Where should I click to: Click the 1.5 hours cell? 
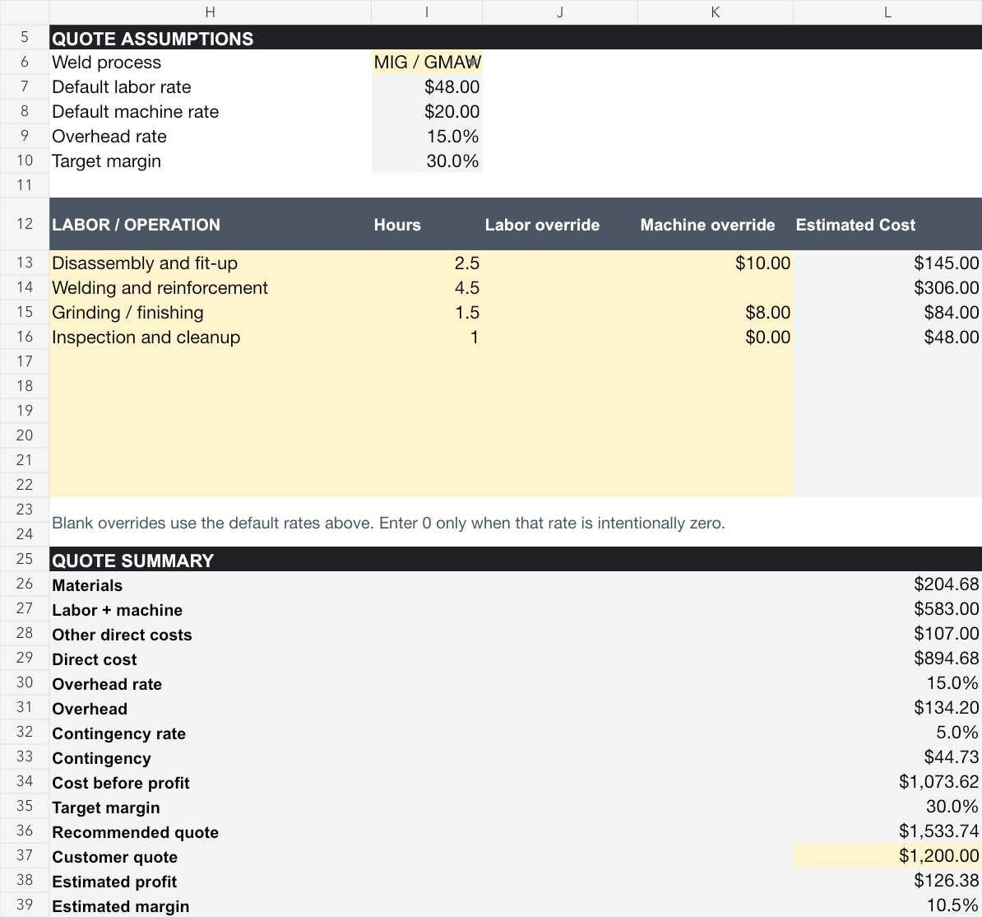pos(427,312)
